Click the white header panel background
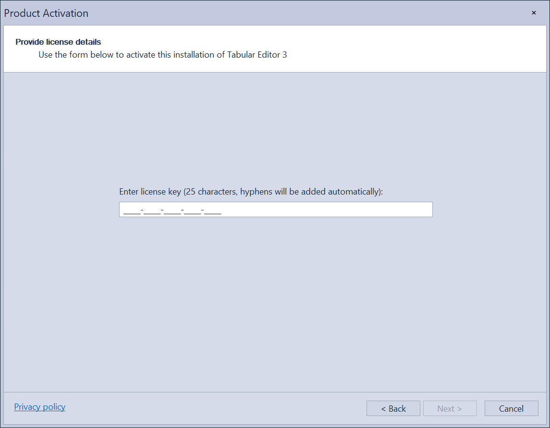The image size is (550, 428). 408,48
